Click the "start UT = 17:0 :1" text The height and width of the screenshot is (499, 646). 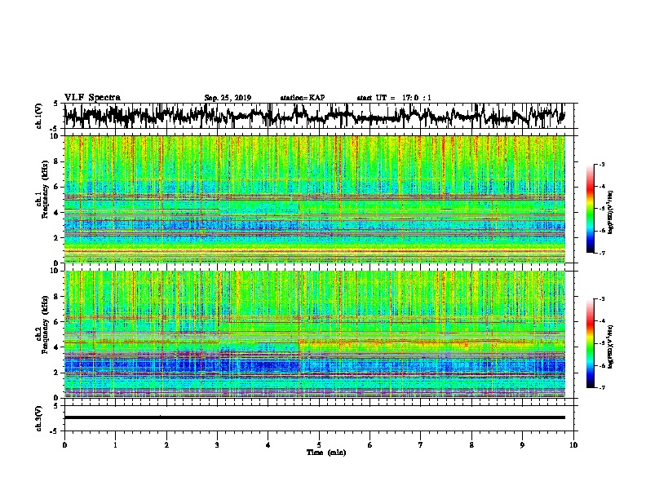tap(394, 98)
